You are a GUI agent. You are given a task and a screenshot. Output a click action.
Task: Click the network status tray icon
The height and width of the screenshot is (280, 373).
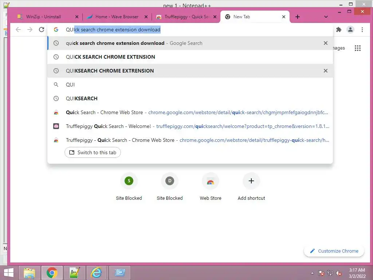tap(330, 273)
